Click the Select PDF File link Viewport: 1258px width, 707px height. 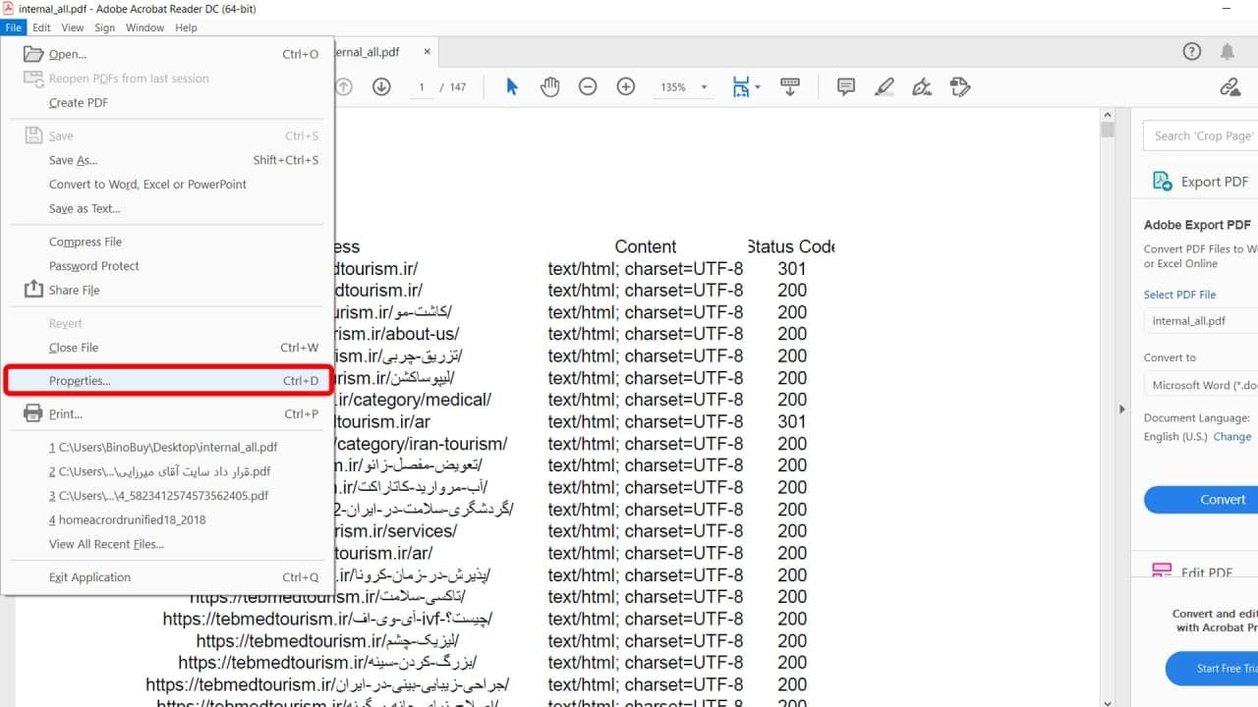1179,295
